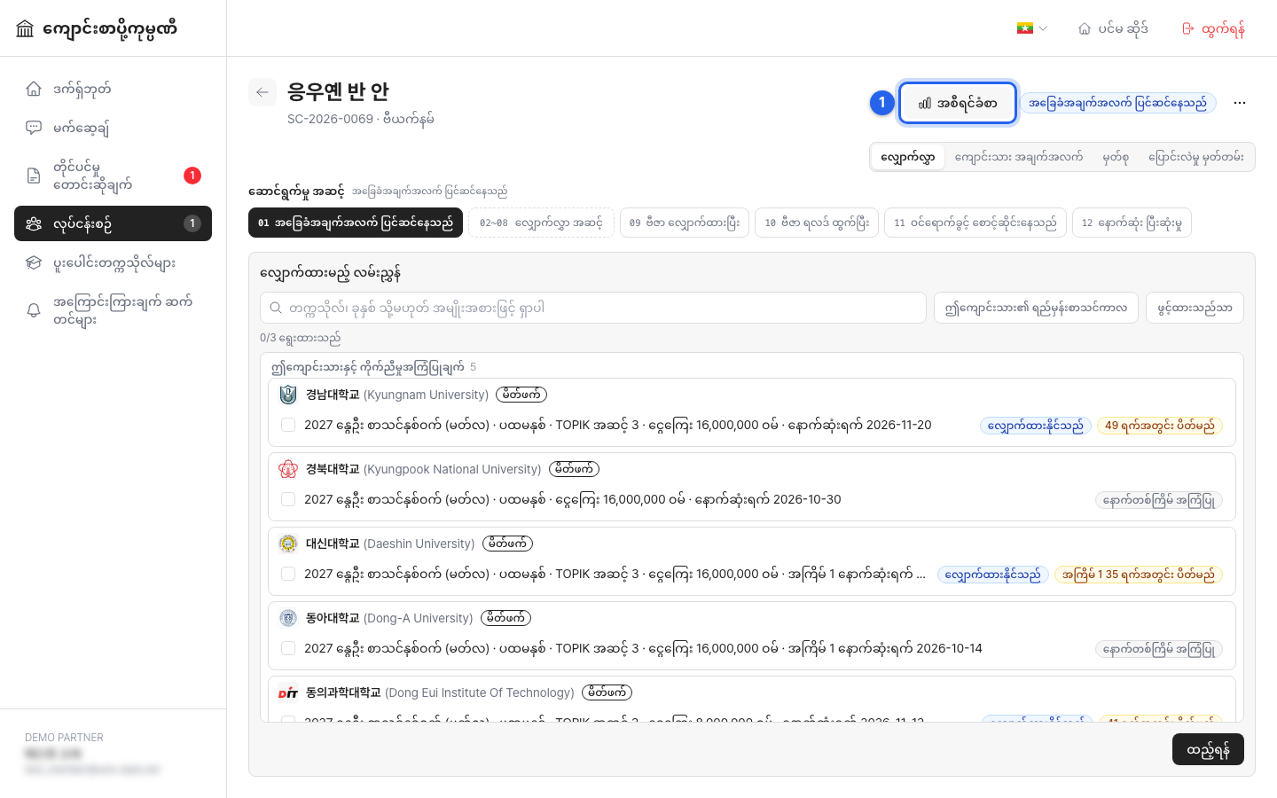Switch to the student information tab

tap(1019, 157)
